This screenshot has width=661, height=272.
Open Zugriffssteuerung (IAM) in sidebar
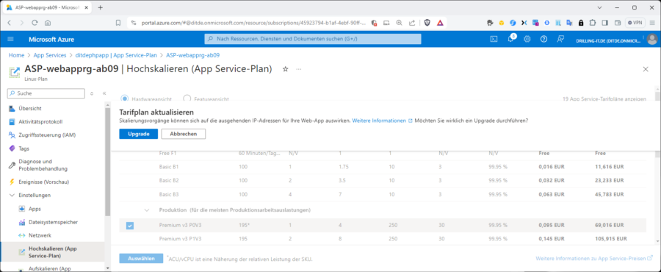pyautogui.click(x=47, y=135)
